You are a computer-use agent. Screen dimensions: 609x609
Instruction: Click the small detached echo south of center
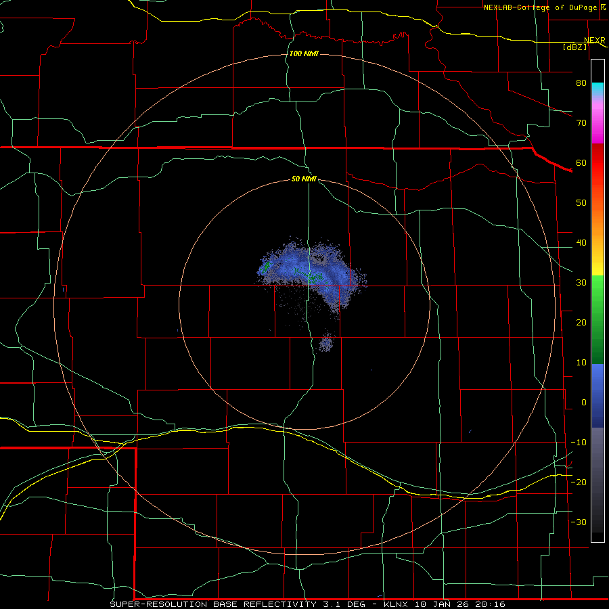pos(326,342)
